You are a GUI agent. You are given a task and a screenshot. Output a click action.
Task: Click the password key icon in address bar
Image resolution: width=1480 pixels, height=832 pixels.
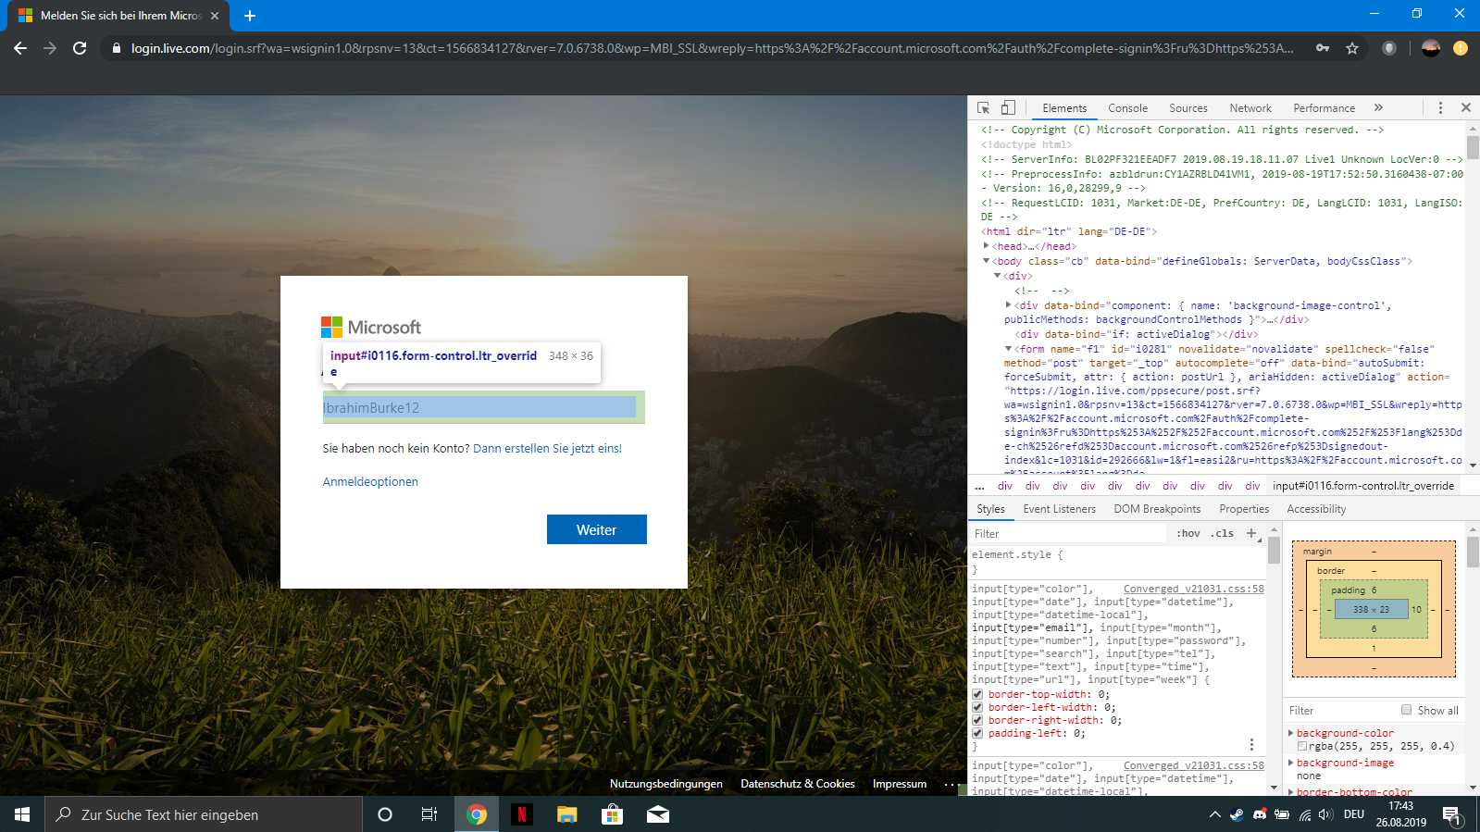[1323, 48]
